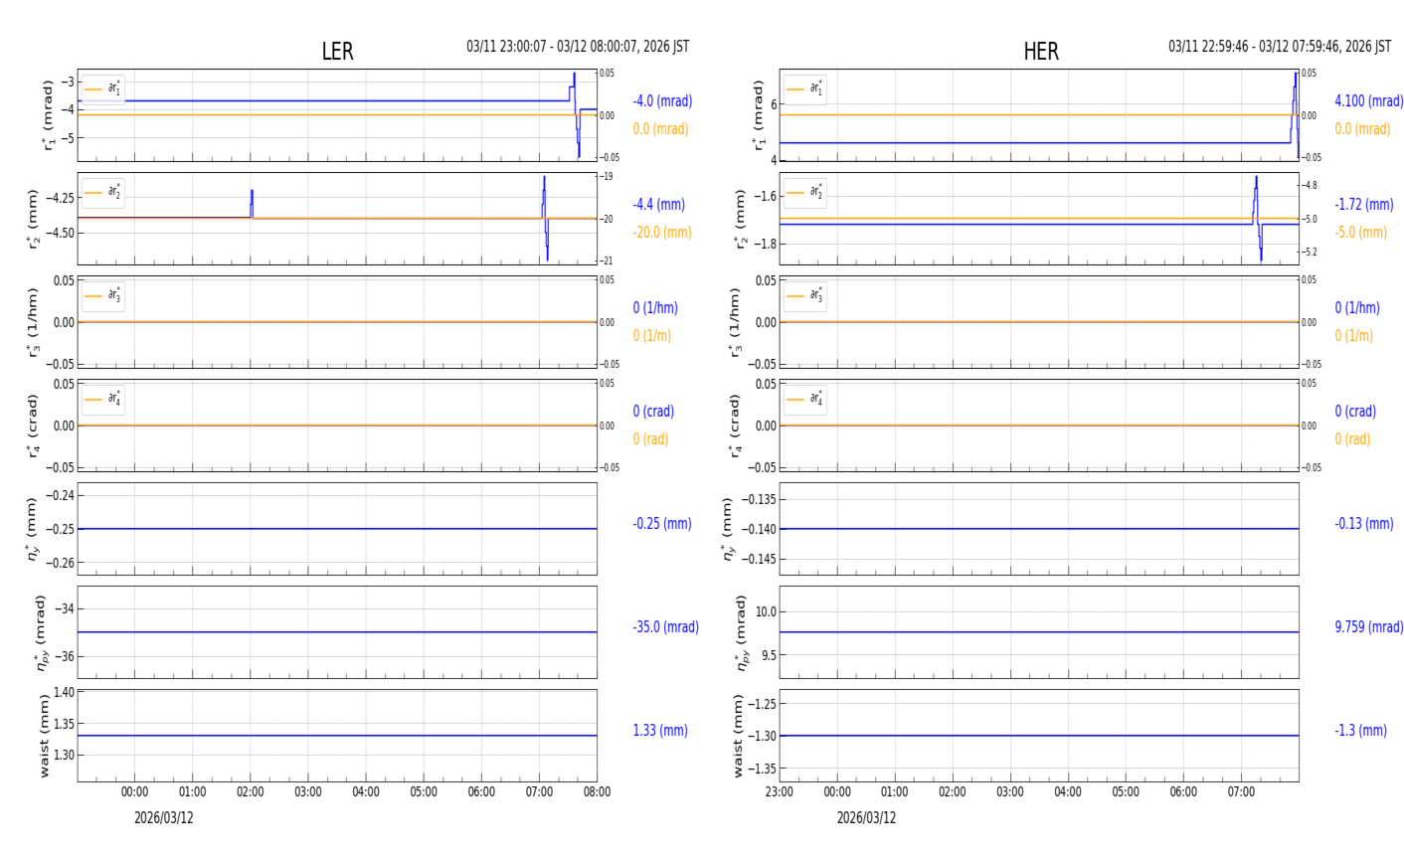1404x859 pixels.
Task: Click the LER r1 plot legend box
Action: click(103, 89)
